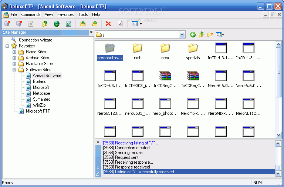284x187 pixels.
Task: Click the trace log scrollbar up arrow
Action: 278,143
